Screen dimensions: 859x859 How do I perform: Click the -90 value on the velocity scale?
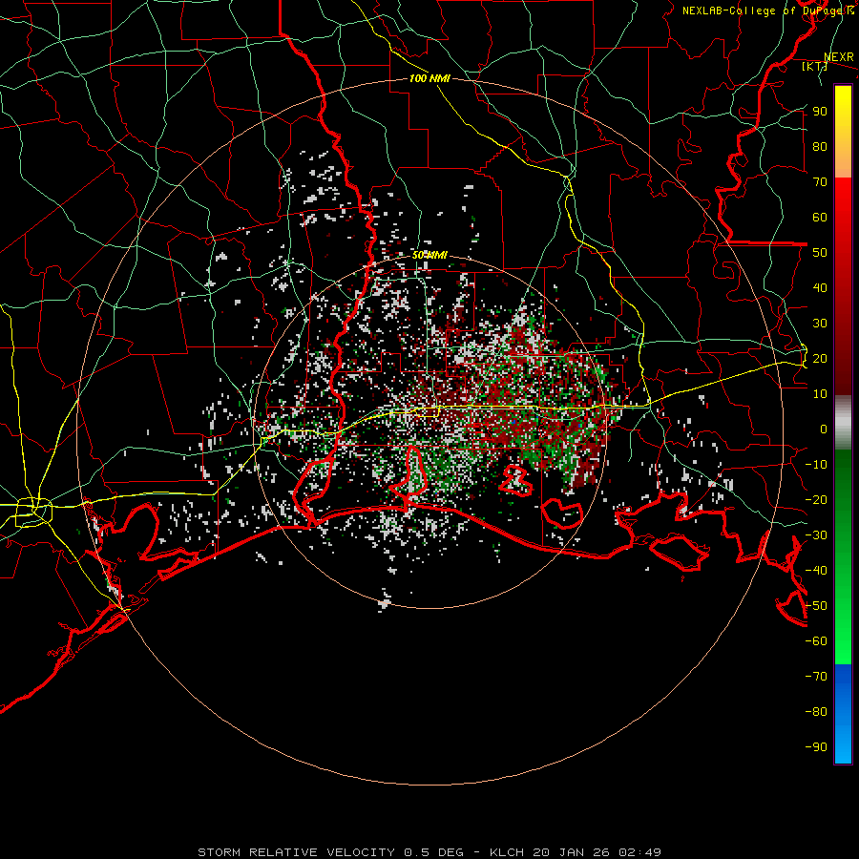tap(816, 747)
